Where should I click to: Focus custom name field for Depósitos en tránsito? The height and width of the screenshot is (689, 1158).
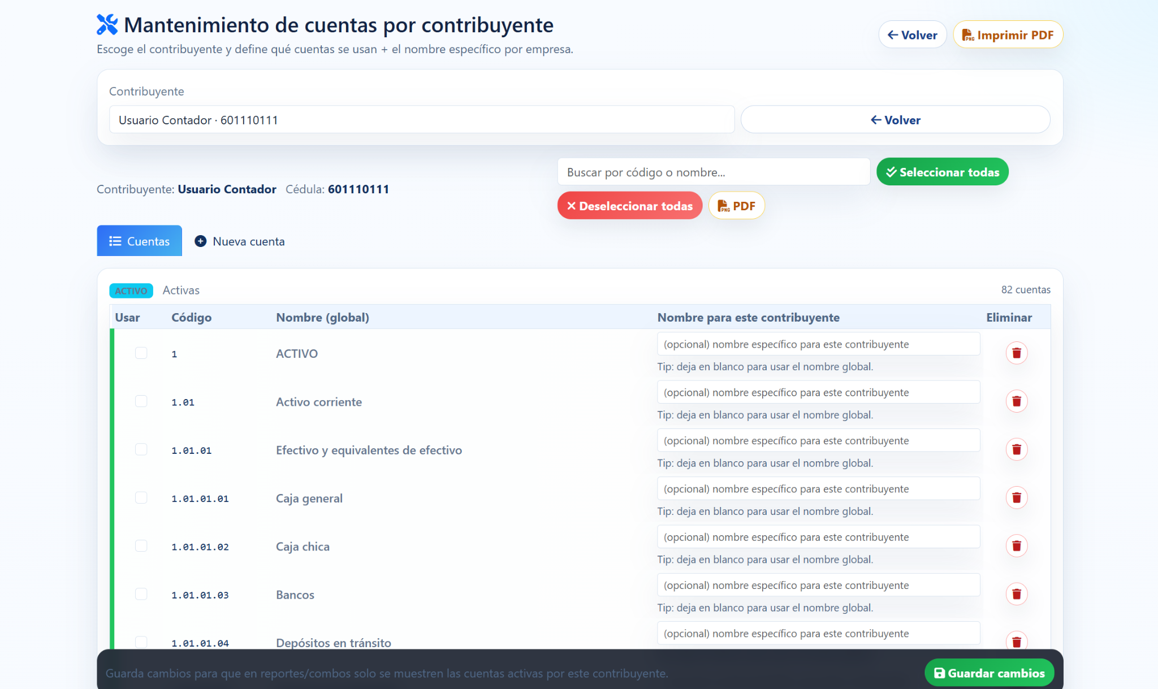818,633
